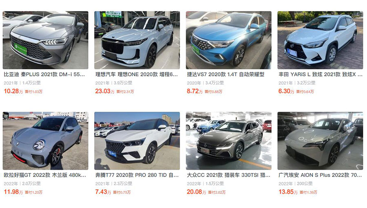The height and width of the screenshot is (208, 367).
Task: Open the white Bestune T77 photo
Action: point(137,141)
